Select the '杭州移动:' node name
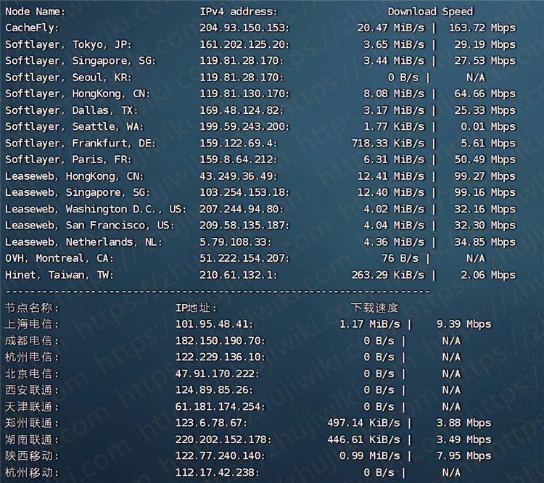The height and width of the screenshot is (483, 544). [x=32, y=473]
